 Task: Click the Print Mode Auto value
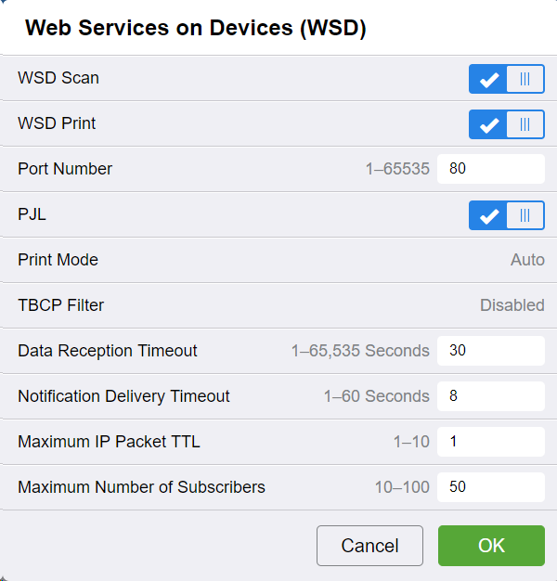coord(527,260)
